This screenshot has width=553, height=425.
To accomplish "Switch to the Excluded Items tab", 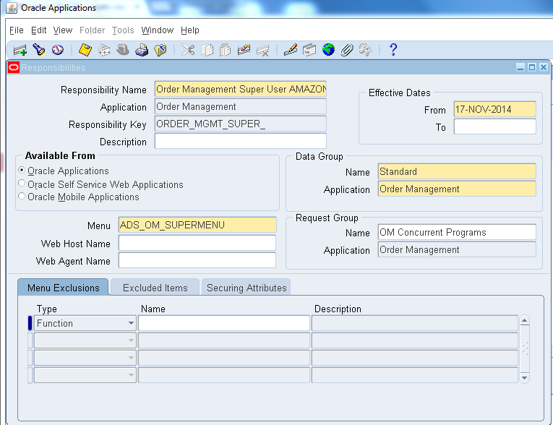I will click(x=155, y=288).
